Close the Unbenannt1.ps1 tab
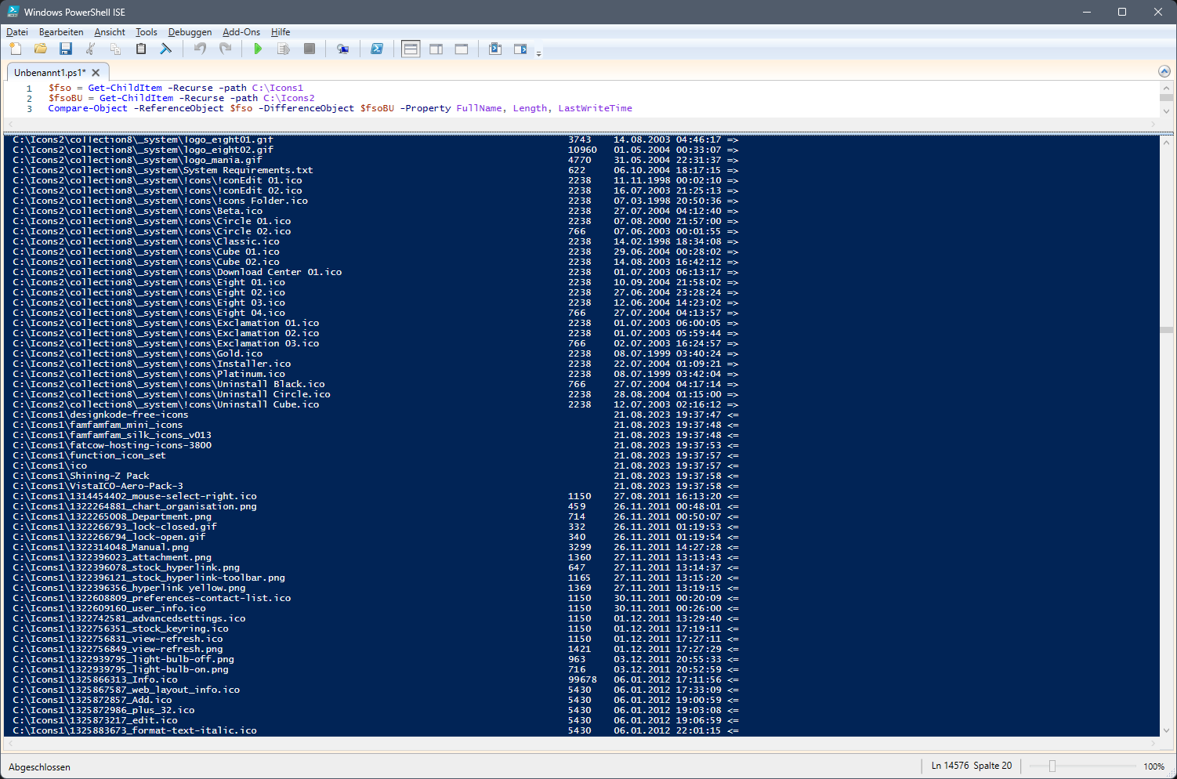 pyautogui.click(x=96, y=72)
